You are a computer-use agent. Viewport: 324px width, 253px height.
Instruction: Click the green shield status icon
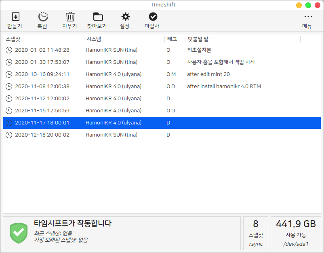pyautogui.click(x=18, y=232)
